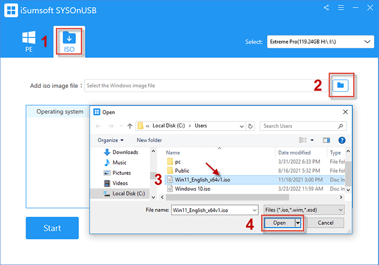Switch to the ISO tab
Screen dimensions: 379x265
[69, 42]
